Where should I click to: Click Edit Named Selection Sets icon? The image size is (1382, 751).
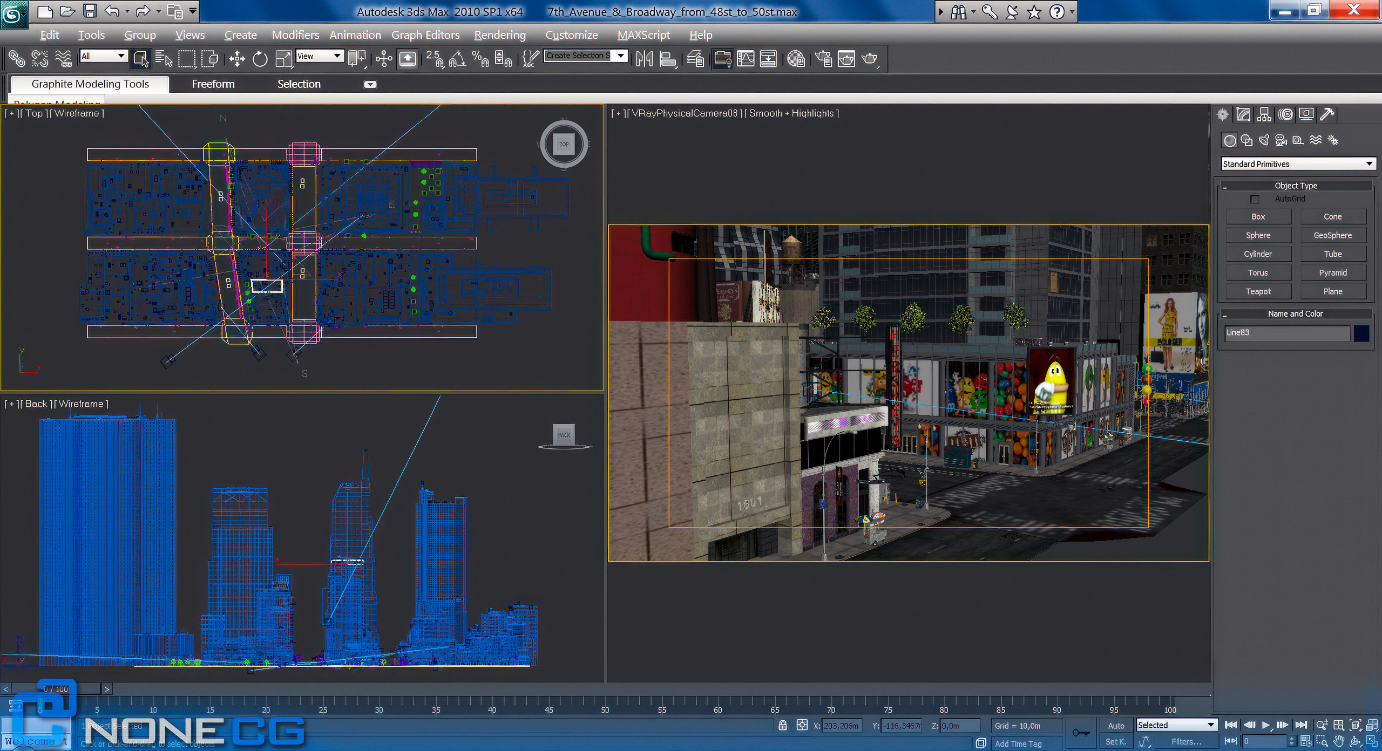pyautogui.click(x=530, y=58)
